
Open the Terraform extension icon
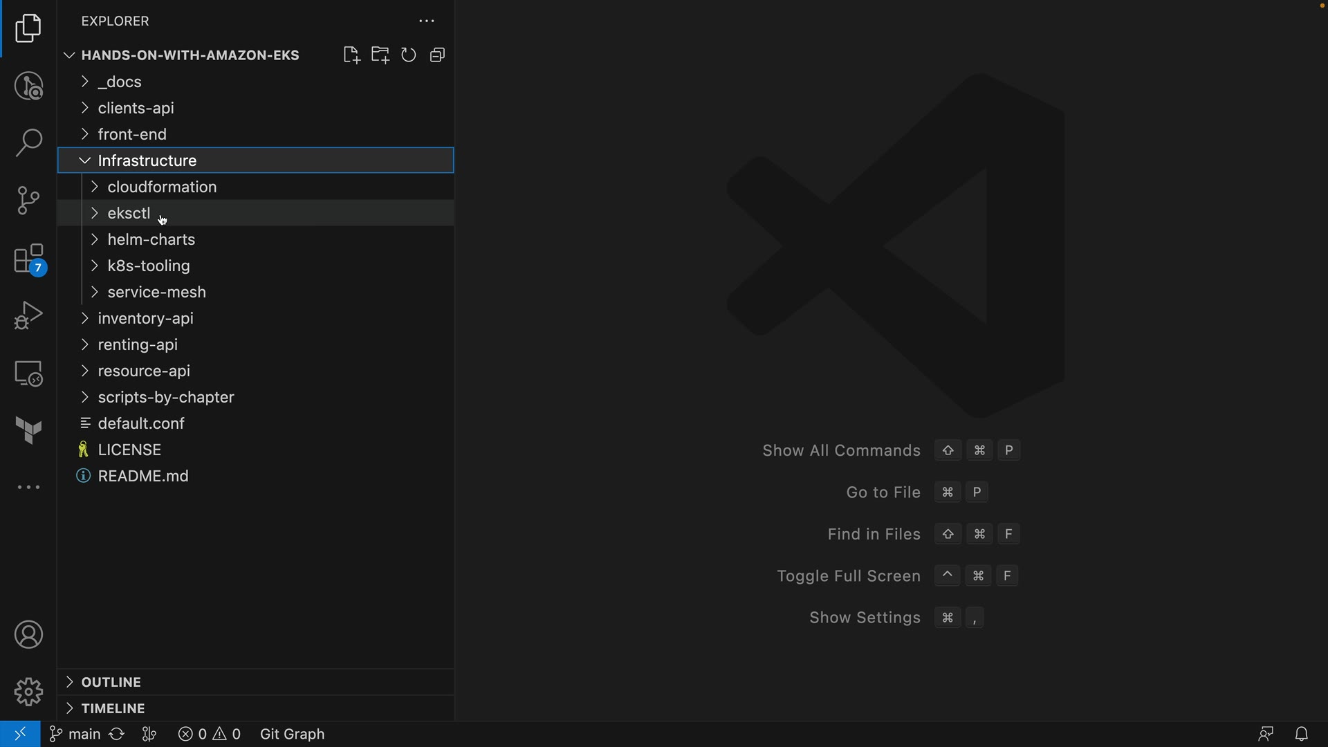[x=28, y=431]
